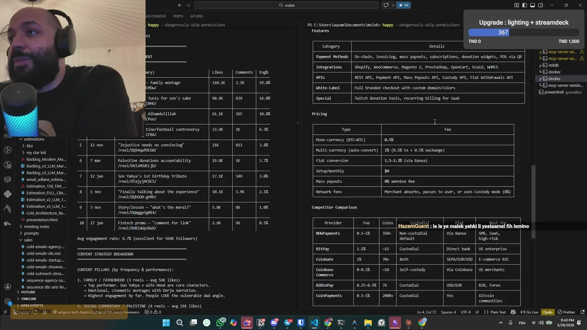Screen dimensions: 587x330
Task: Open WhatsApp with the 83 badge
Action: coord(221,323)
